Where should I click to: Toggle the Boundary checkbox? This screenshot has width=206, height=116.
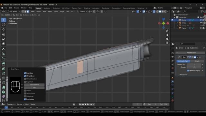coord(25,73)
